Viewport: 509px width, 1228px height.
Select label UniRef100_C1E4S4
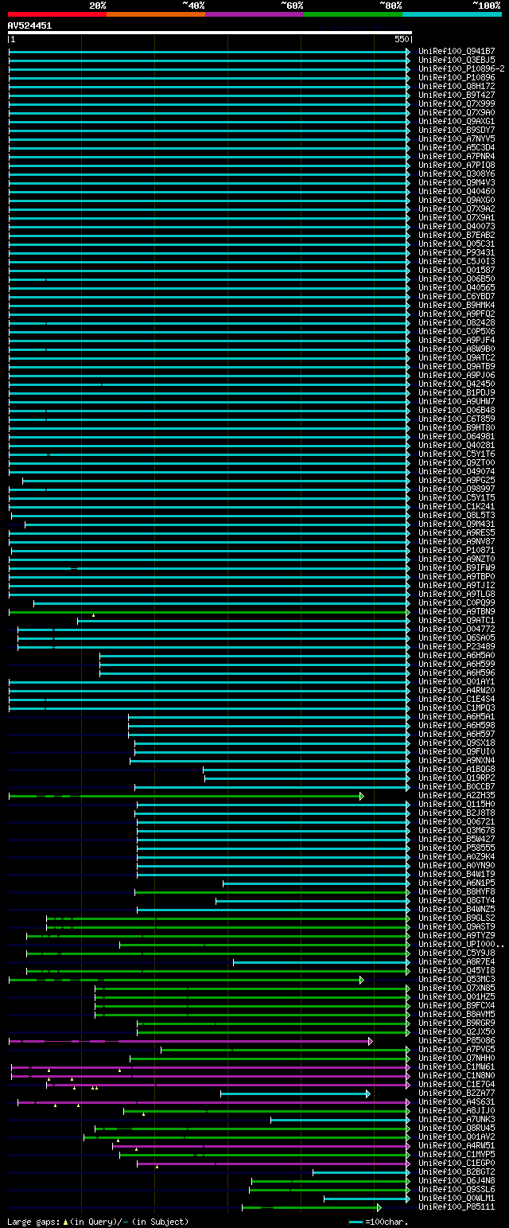point(457,699)
